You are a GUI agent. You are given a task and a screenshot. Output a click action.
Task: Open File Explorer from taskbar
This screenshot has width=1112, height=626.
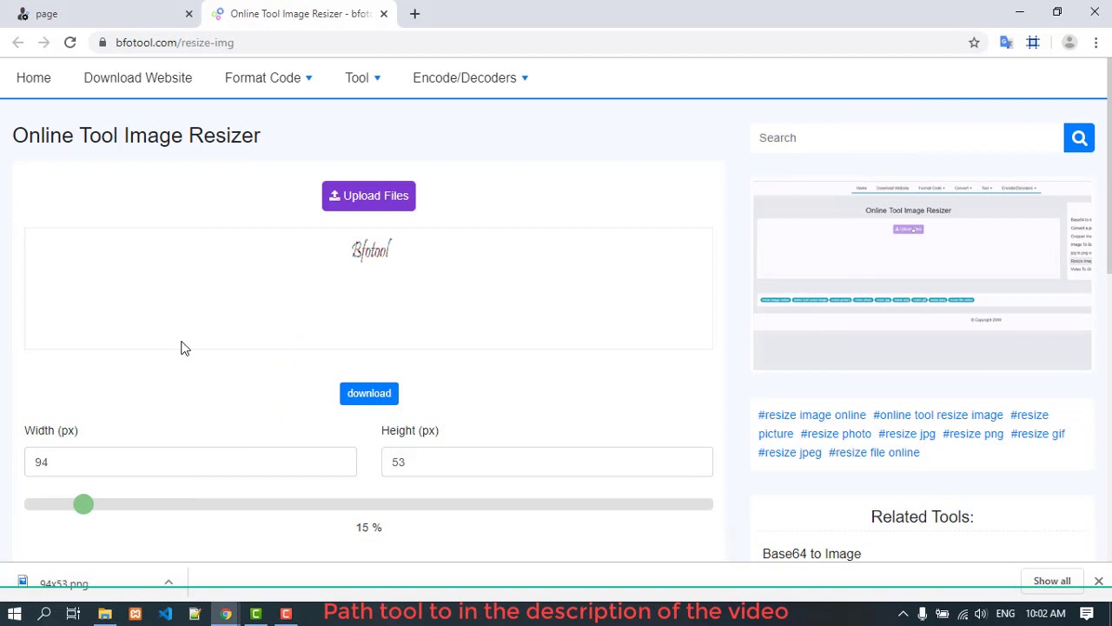[104, 614]
